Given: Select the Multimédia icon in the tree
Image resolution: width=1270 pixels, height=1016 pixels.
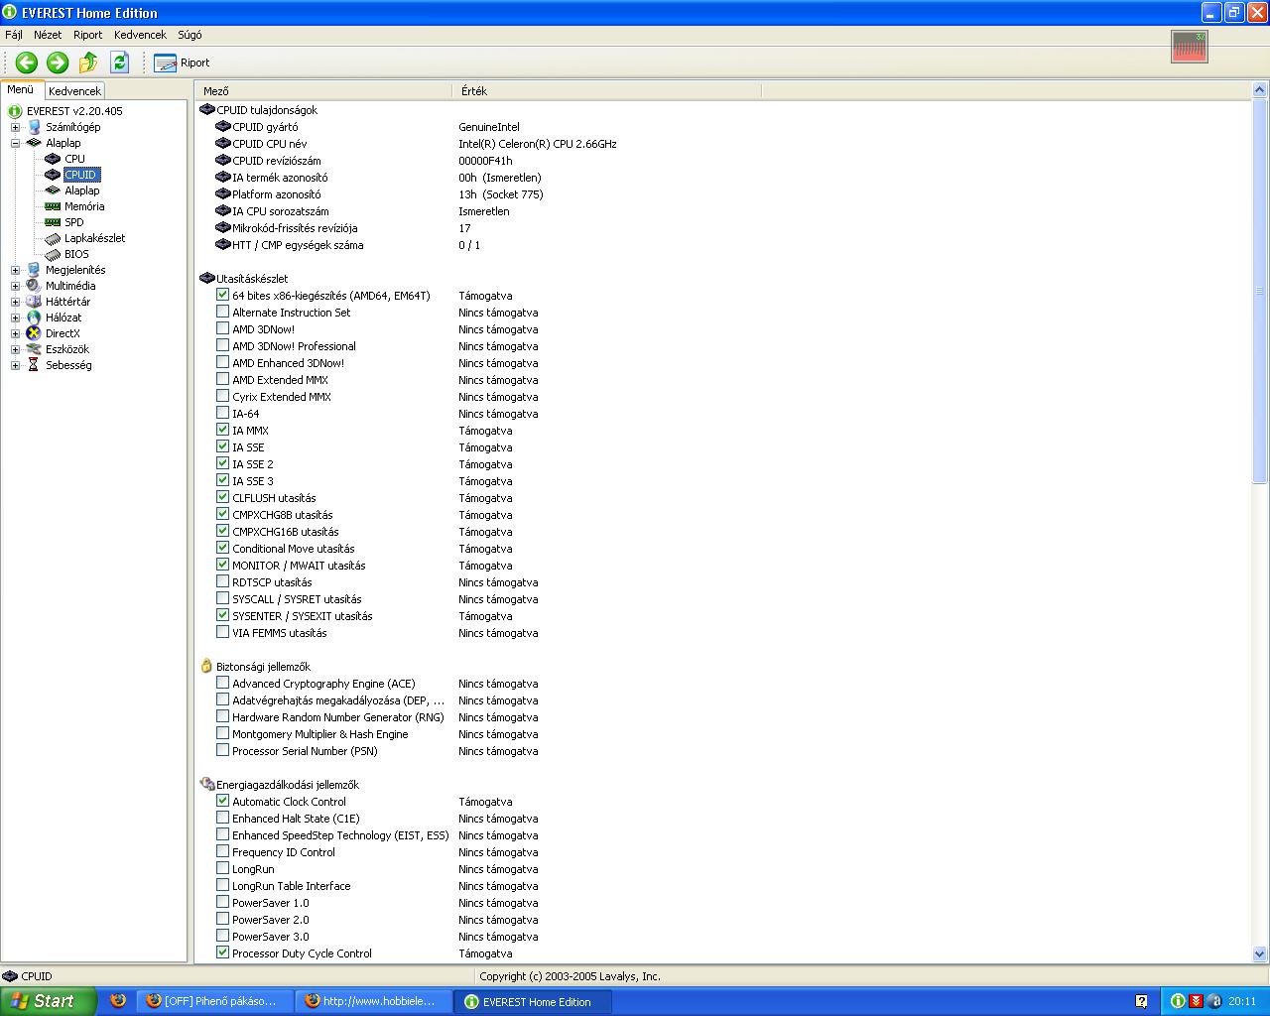Looking at the screenshot, I should (34, 286).
